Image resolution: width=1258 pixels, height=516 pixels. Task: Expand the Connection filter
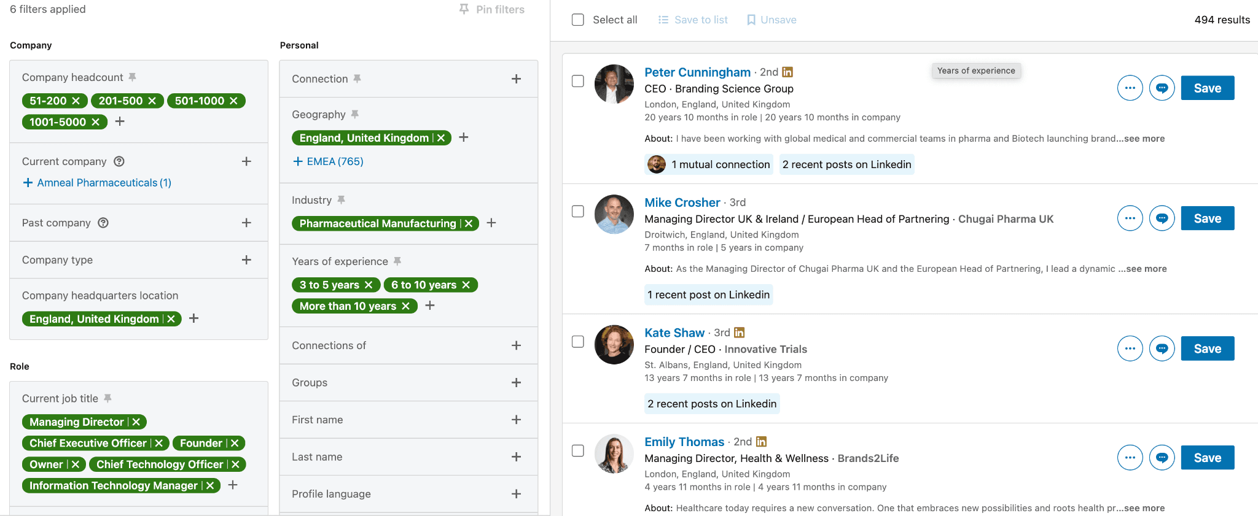(x=516, y=79)
